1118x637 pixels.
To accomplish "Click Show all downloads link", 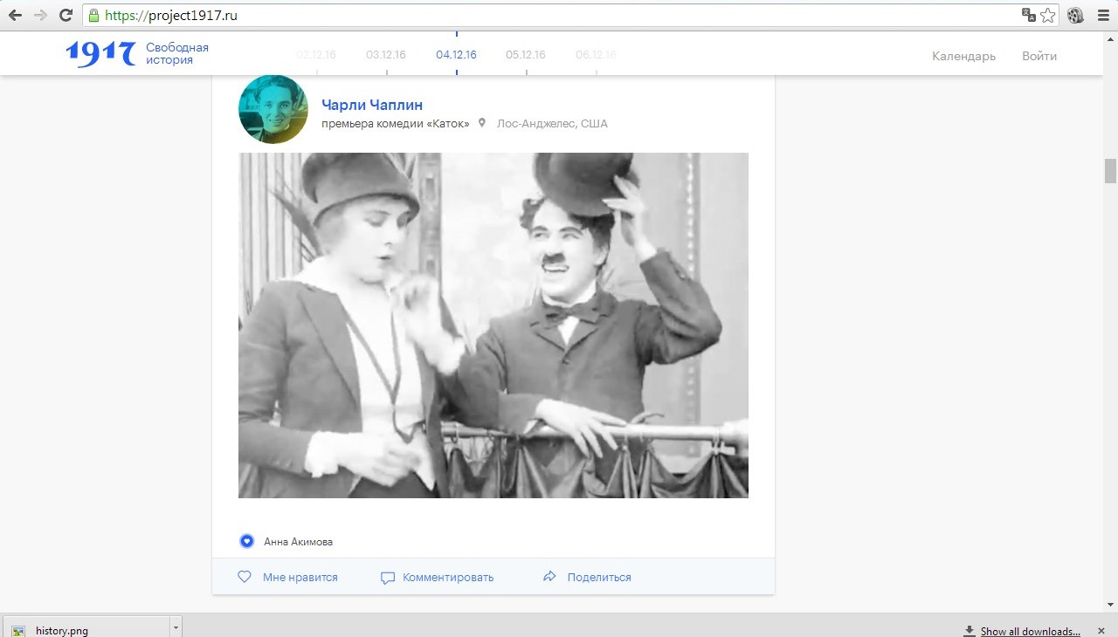I will (x=1030, y=631).
